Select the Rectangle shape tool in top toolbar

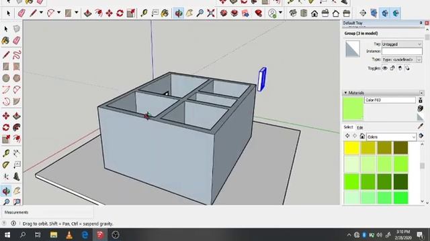tap(68, 13)
